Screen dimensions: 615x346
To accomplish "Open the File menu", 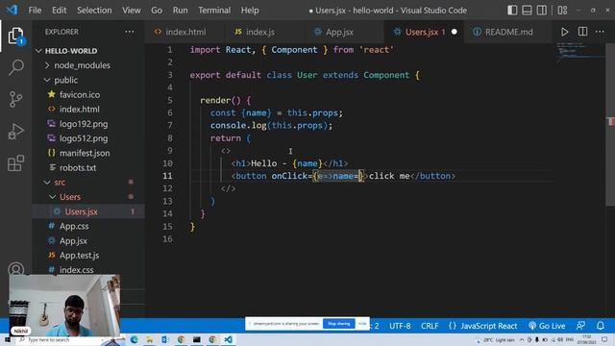I will (35, 11).
